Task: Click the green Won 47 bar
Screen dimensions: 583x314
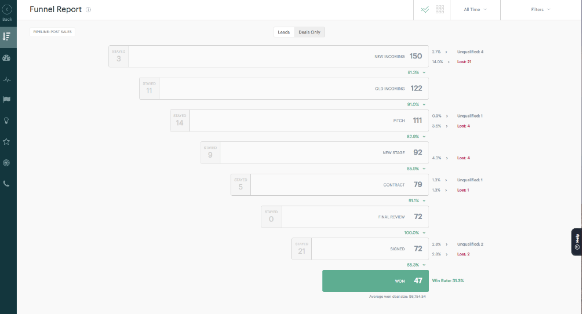Action: (376, 281)
